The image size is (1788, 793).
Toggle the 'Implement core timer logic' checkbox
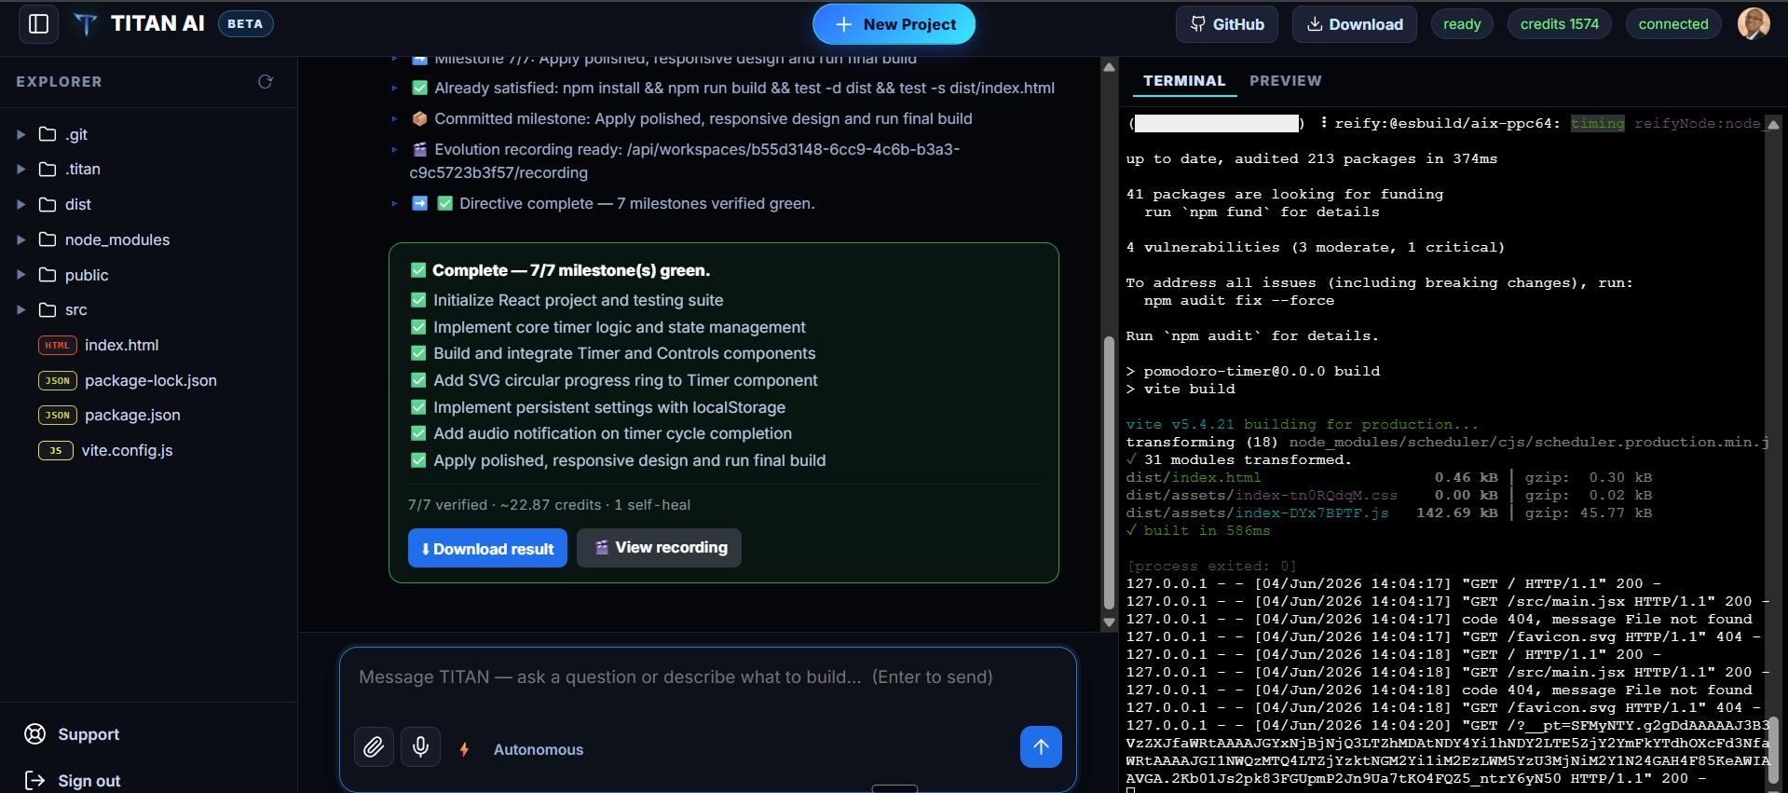coord(418,327)
